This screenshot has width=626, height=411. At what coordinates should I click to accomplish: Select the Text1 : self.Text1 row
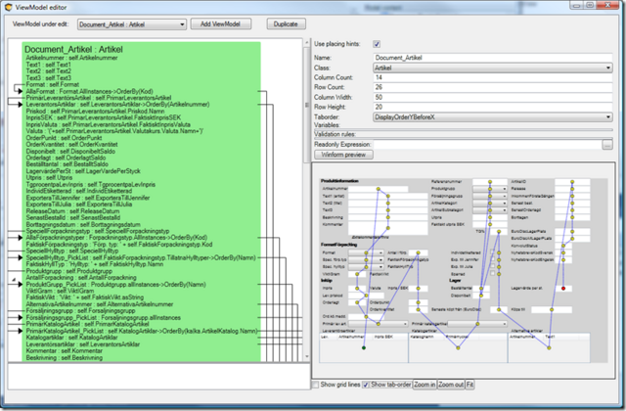tap(48, 65)
